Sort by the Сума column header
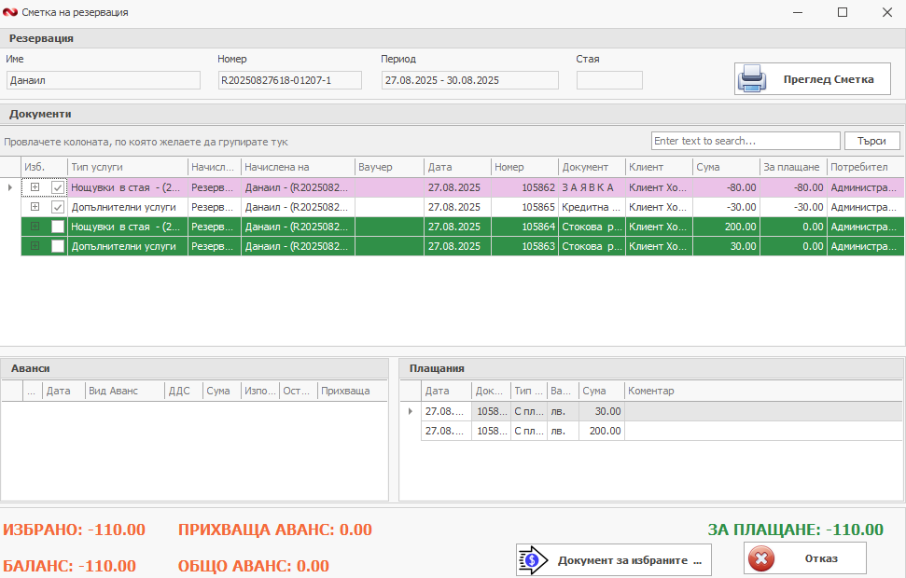 725,167
